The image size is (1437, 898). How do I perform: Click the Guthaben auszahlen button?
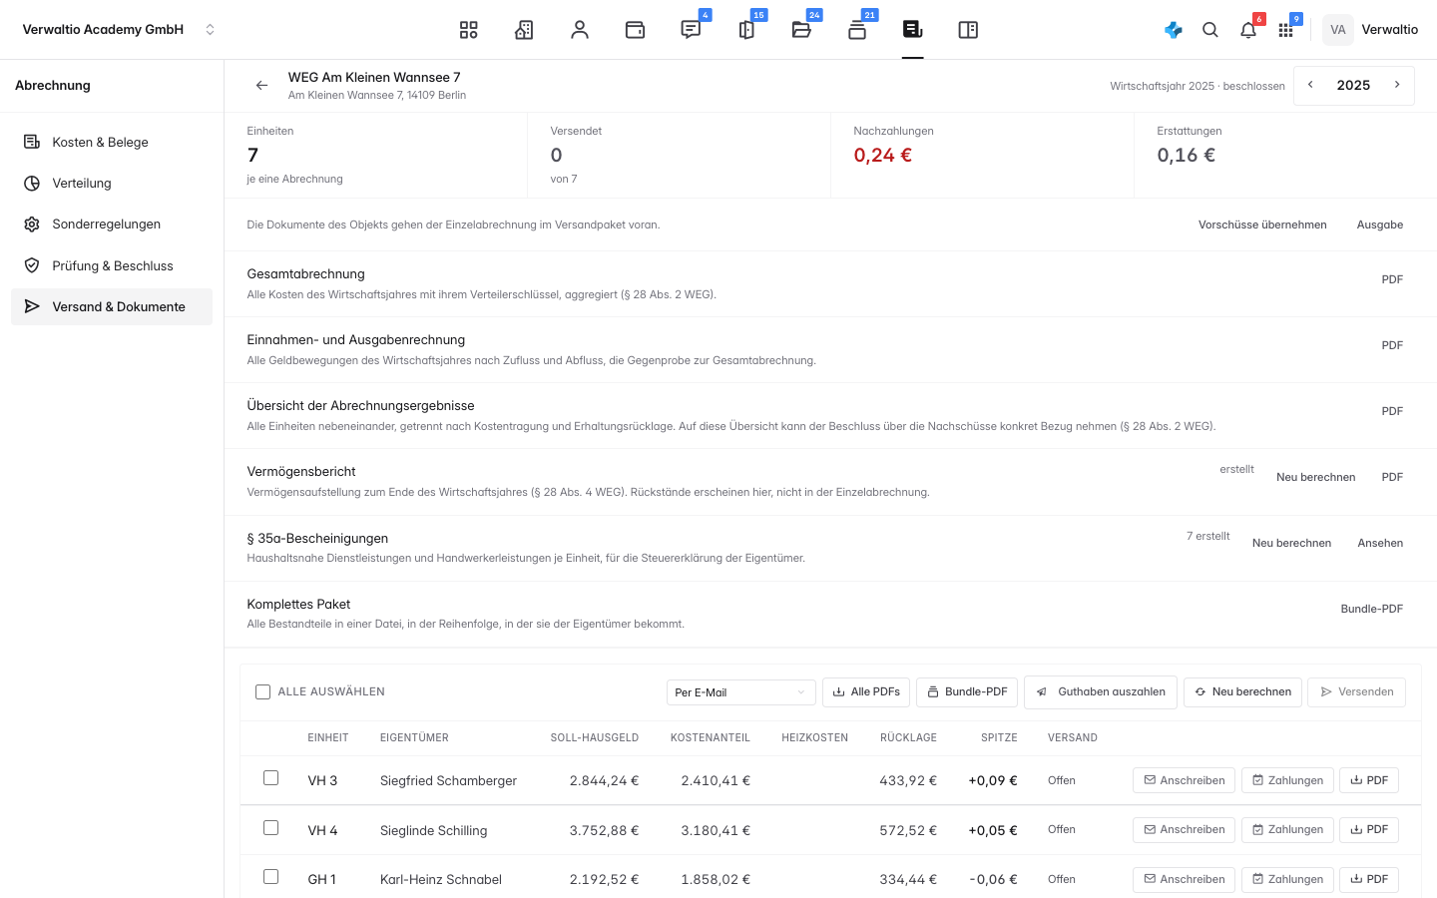click(x=1101, y=692)
